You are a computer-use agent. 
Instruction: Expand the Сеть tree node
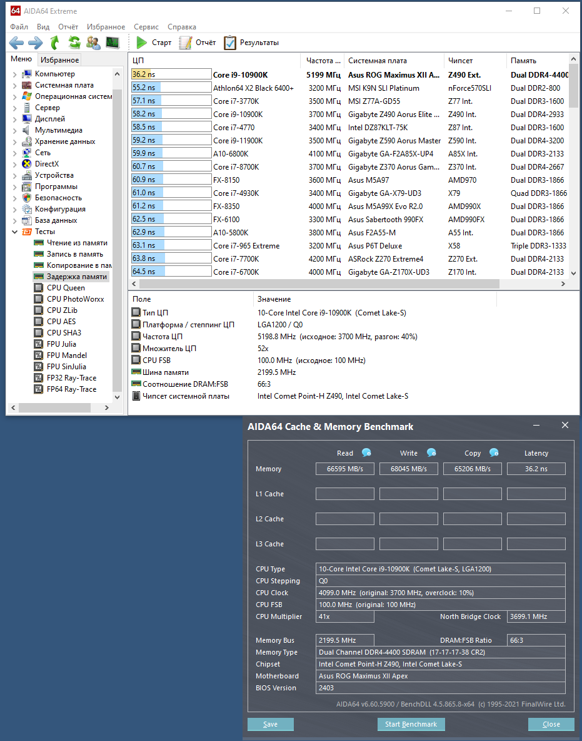[14, 153]
